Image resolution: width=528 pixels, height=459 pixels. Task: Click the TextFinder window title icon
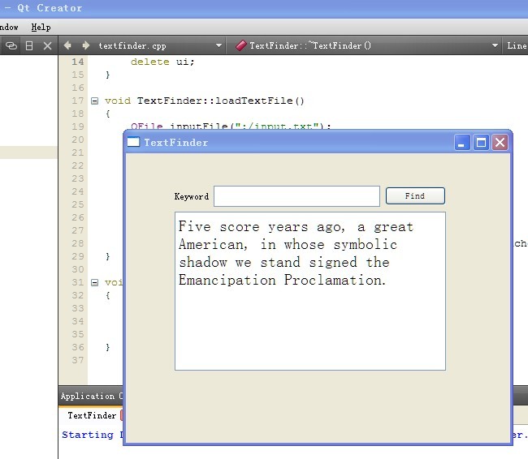pyautogui.click(x=133, y=143)
